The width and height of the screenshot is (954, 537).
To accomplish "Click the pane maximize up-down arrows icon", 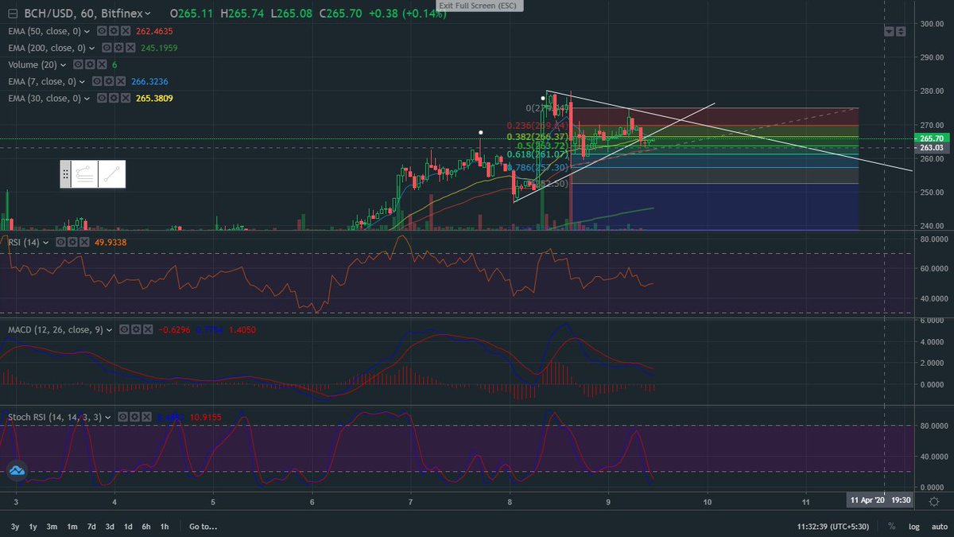I will (901, 32).
